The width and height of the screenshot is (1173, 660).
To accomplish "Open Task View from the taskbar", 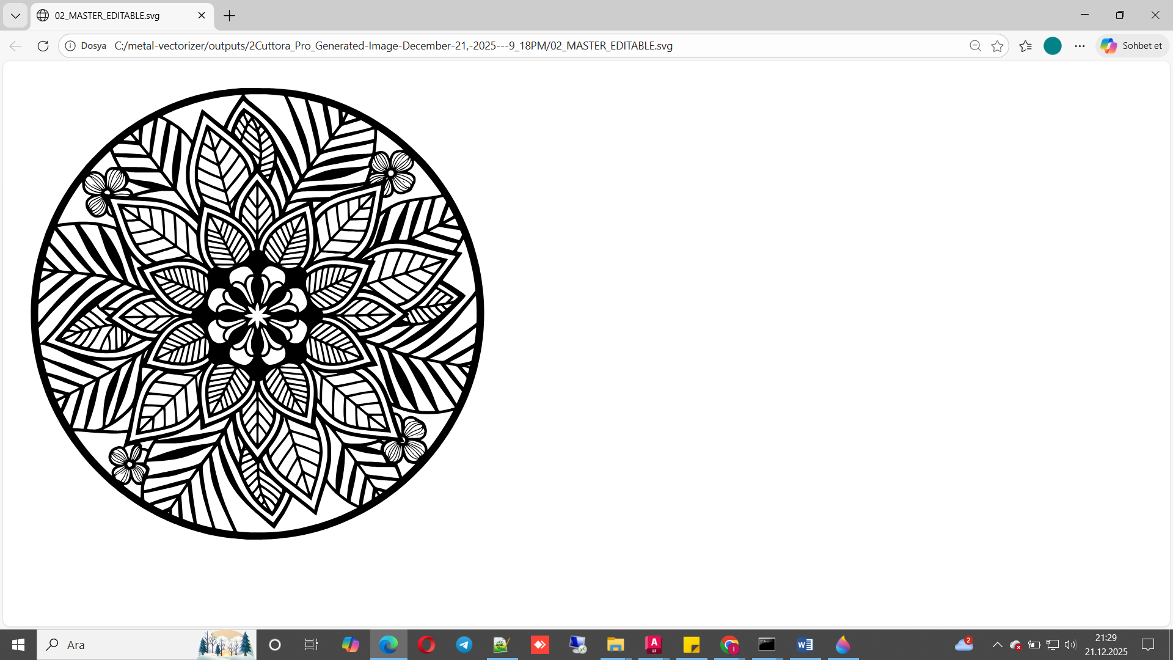I will tap(311, 645).
